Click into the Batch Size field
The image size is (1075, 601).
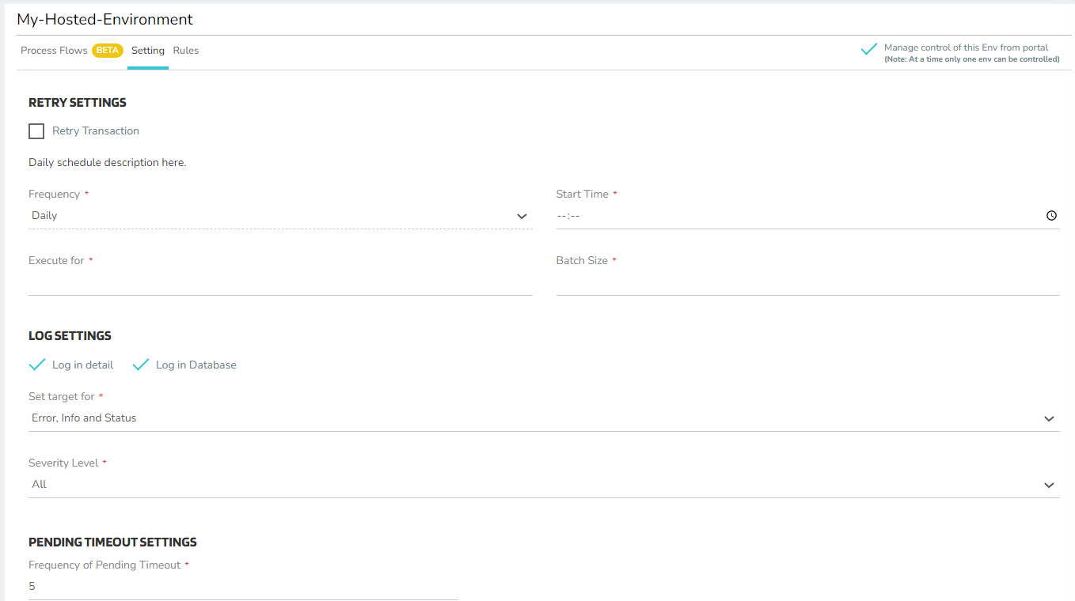click(x=807, y=282)
